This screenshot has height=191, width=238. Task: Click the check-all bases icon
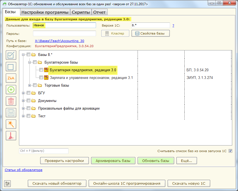[11, 55]
